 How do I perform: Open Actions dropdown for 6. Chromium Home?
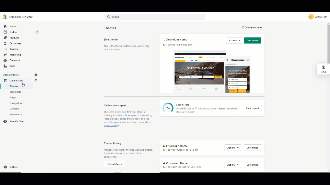[233, 148]
